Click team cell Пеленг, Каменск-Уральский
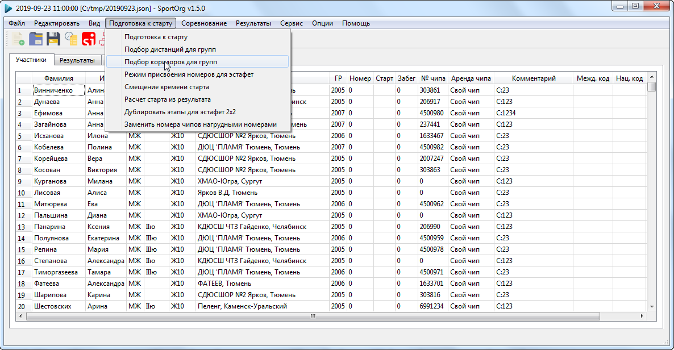 pos(262,306)
